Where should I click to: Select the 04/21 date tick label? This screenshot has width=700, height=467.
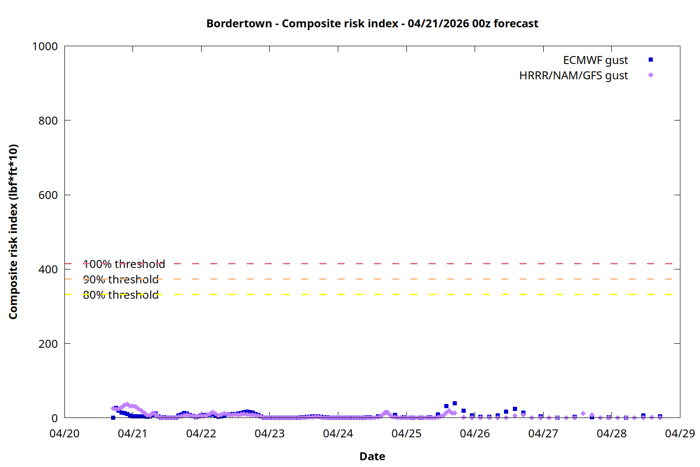(133, 433)
